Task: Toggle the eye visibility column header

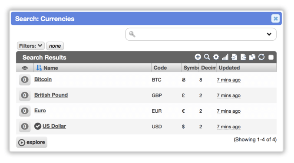Action: (x=25, y=68)
